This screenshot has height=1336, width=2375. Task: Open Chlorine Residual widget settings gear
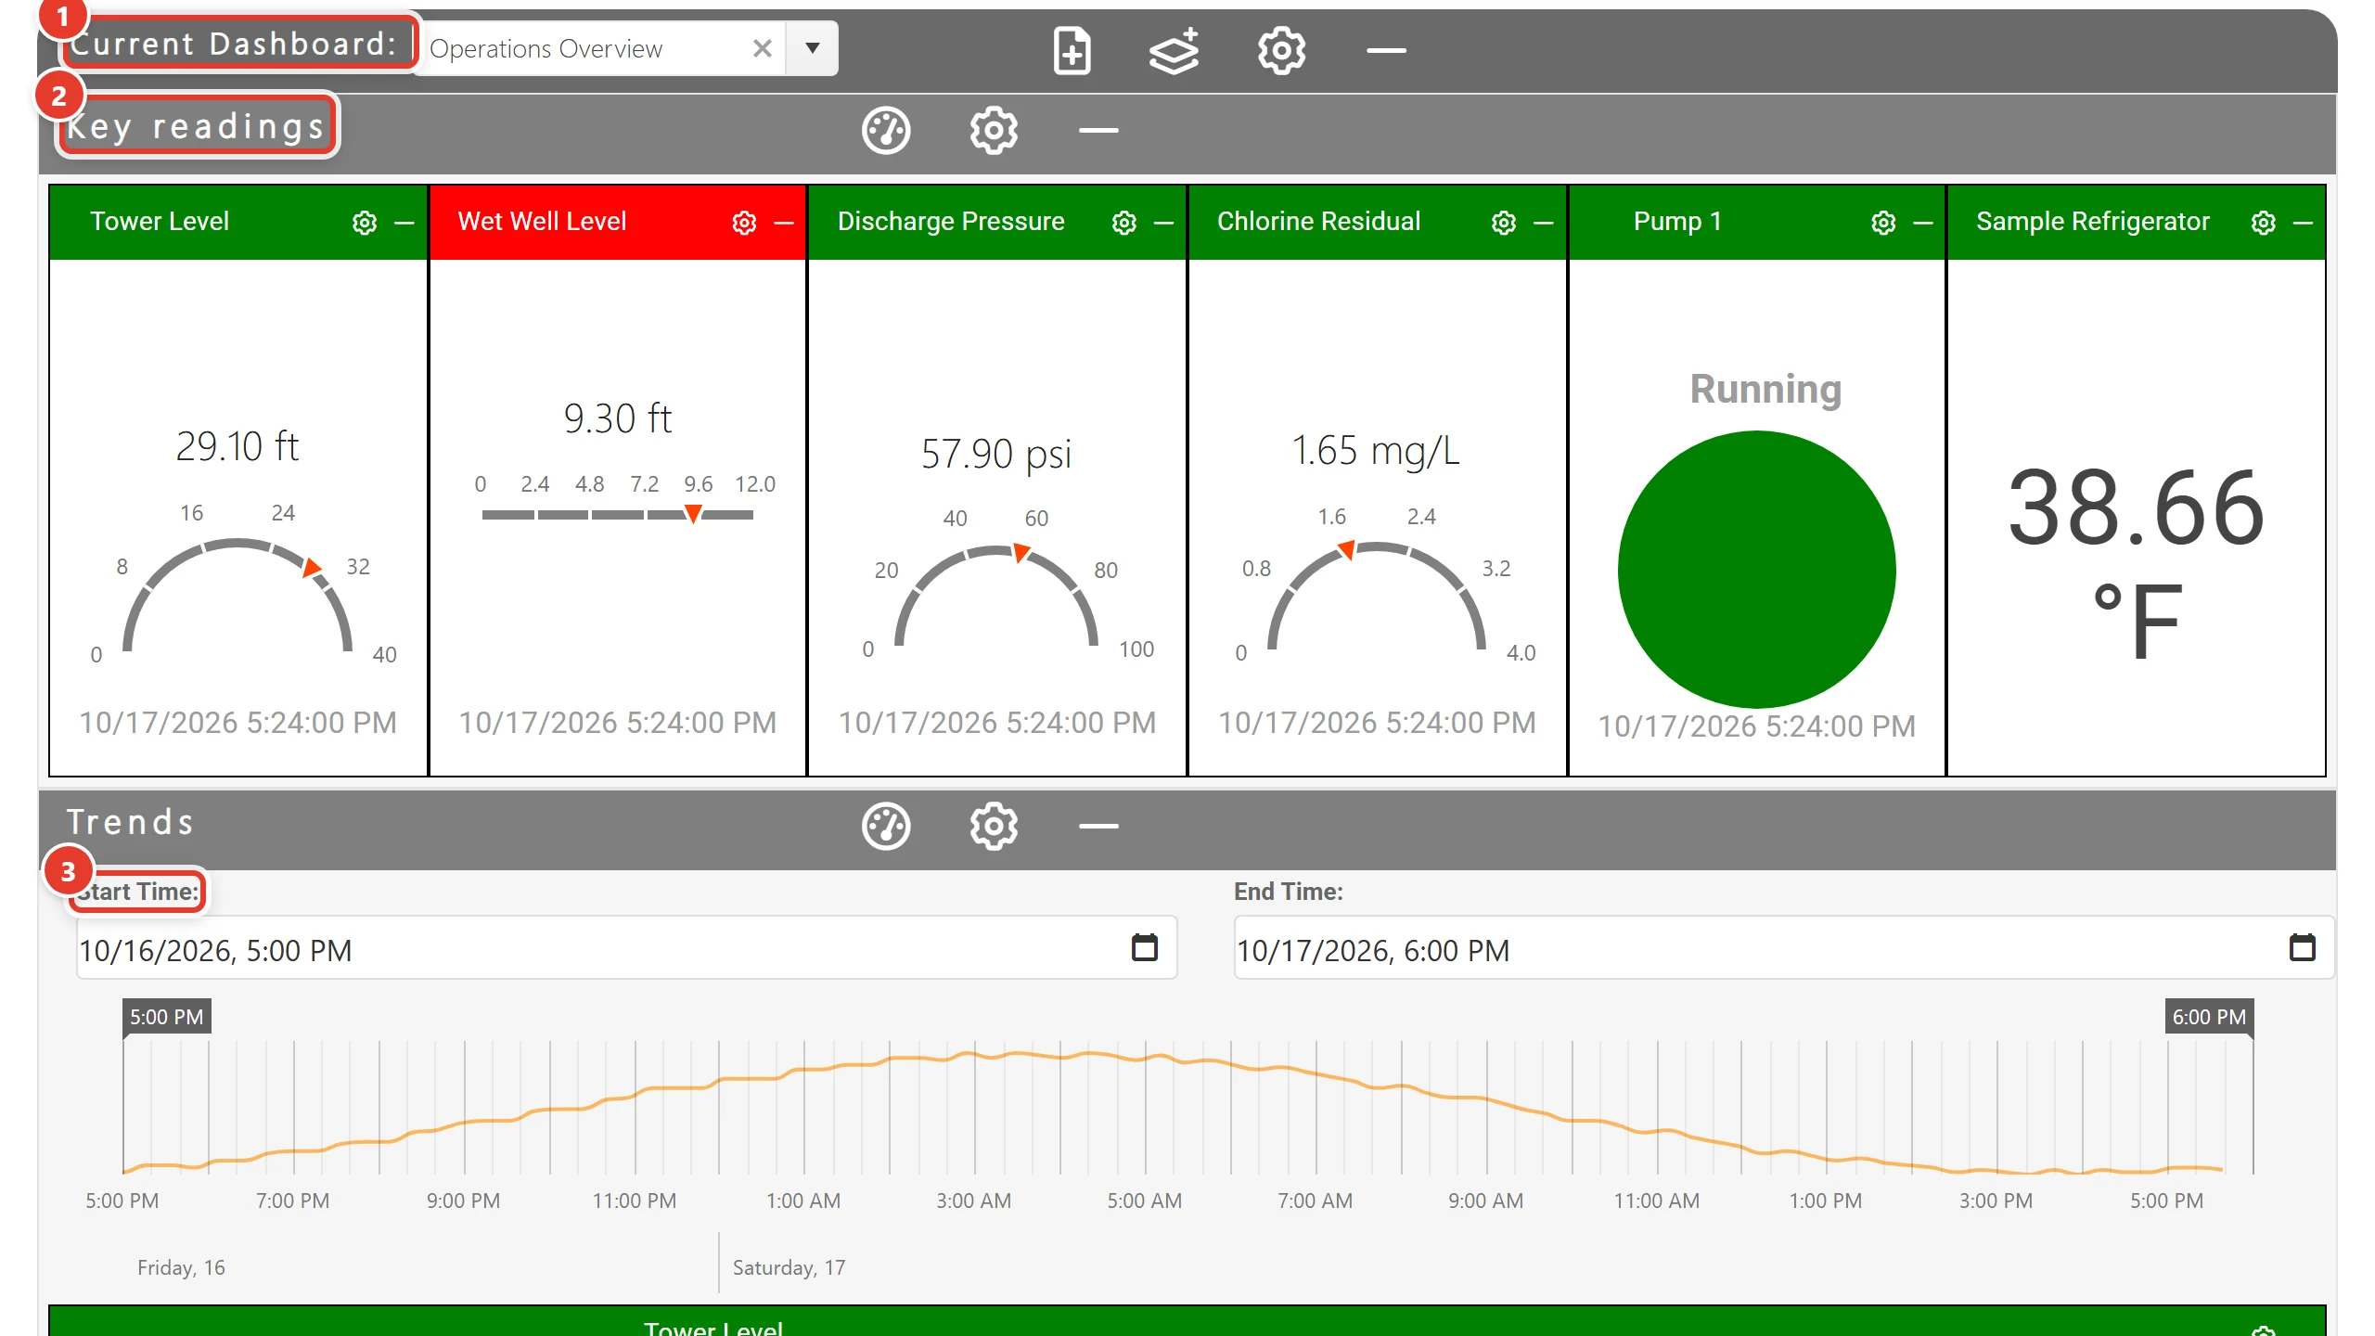pyautogui.click(x=1504, y=223)
